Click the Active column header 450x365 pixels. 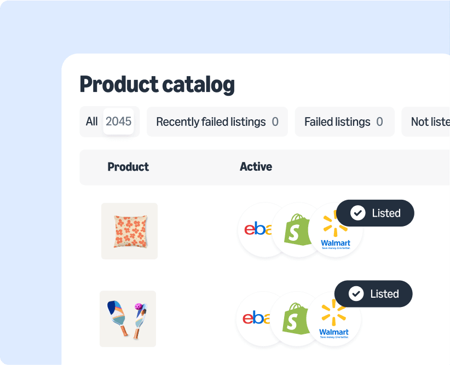[x=256, y=167]
